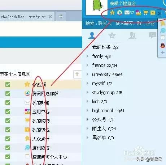Screen dimensions: 166x165
Task: Switch to the QQ Zone star tab
Action: (x=112, y=35)
